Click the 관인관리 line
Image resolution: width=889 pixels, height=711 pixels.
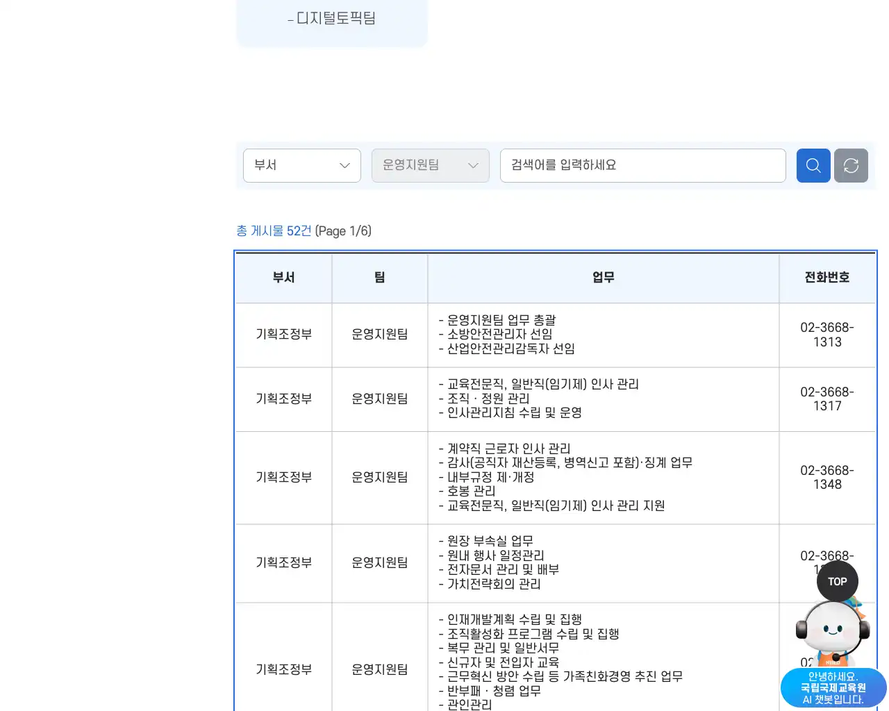(465, 704)
